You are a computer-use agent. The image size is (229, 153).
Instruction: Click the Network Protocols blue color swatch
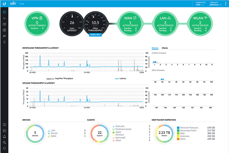click(x=178, y=127)
